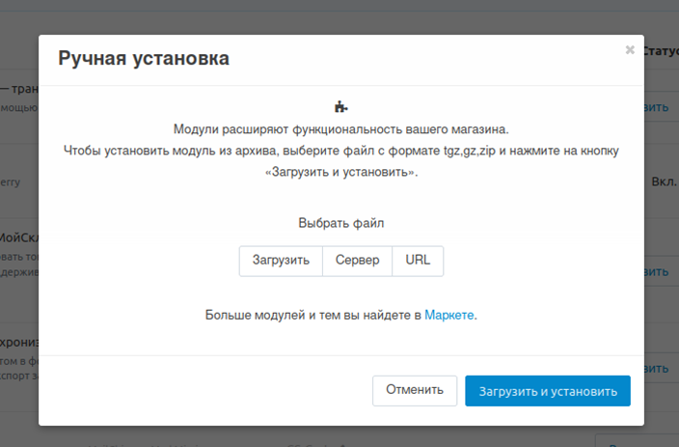Close the Ручная установка dialog with the X

coord(630,50)
